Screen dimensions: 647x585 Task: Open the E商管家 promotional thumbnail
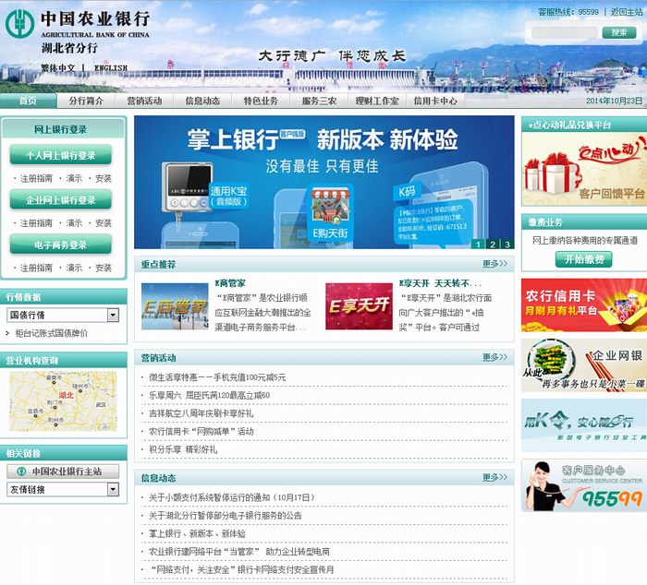(175, 306)
